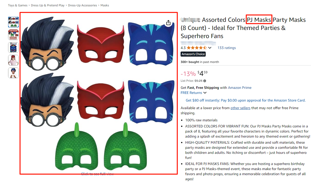This screenshot has height=182, width=315.
Task: View thumbnail of girl wearing red mask
Action: click(13, 60)
